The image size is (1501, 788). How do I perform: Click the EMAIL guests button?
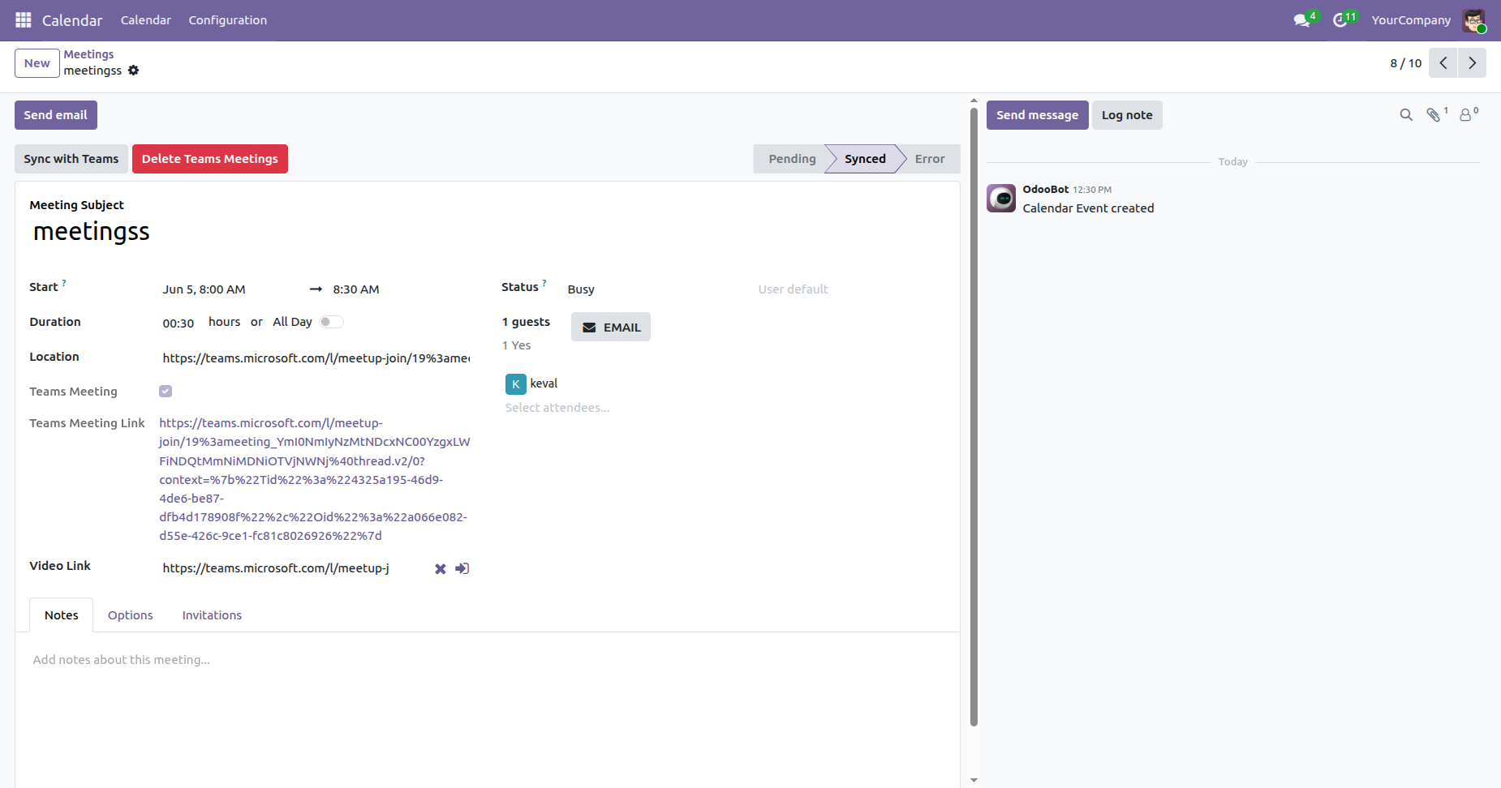pos(611,327)
